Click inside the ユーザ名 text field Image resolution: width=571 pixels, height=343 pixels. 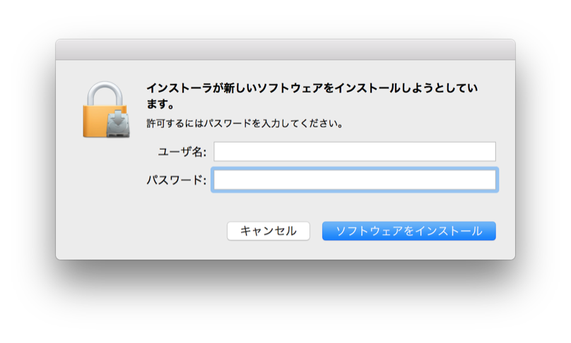tap(354, 151)
